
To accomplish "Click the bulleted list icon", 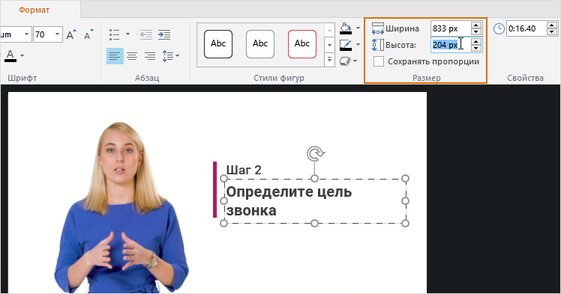I will (115, 34).
